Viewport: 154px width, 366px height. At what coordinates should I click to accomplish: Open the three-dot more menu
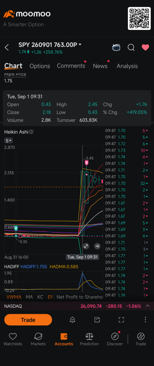click(x=145, y=320)
